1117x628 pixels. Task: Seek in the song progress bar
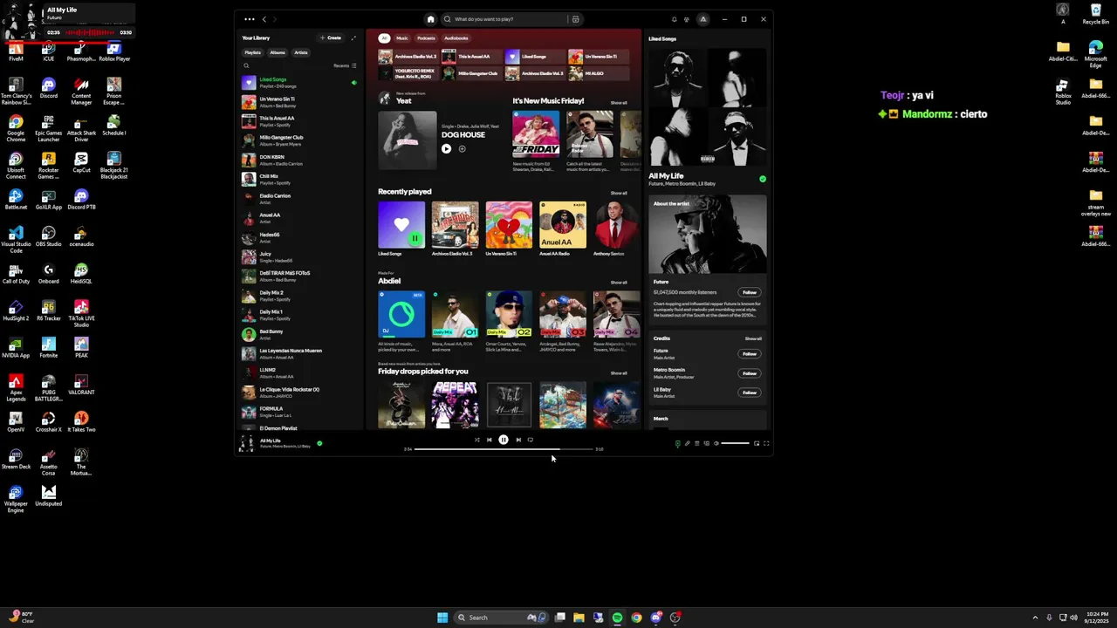coord(504,449)
